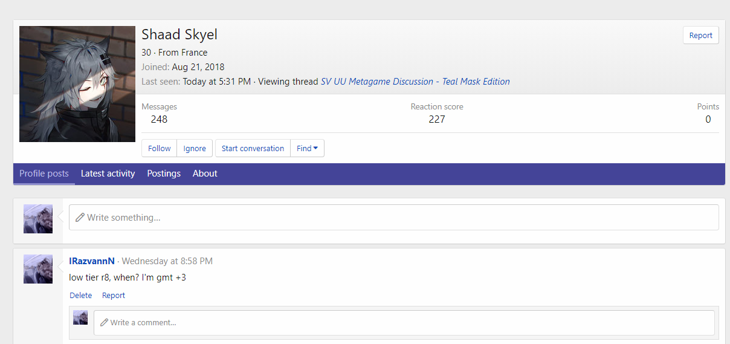The image size is (730, 344).
Task: Delete IRazvannN's profile post
Action: (81, 296)
